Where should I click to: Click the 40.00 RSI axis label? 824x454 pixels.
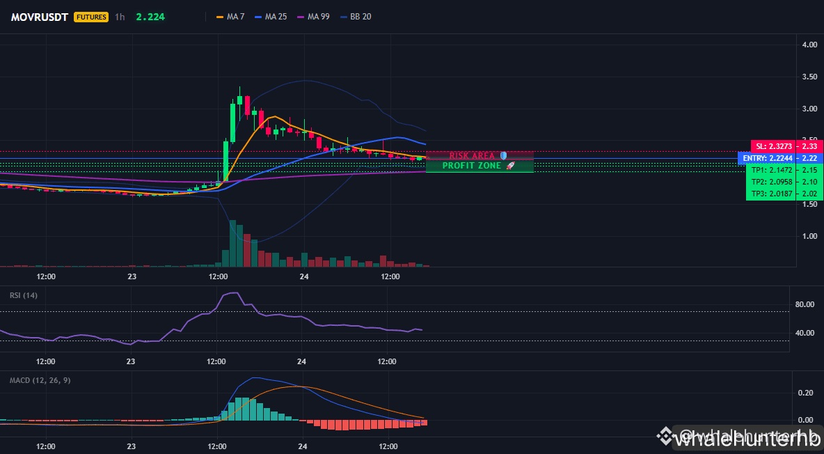coord(805,332)
